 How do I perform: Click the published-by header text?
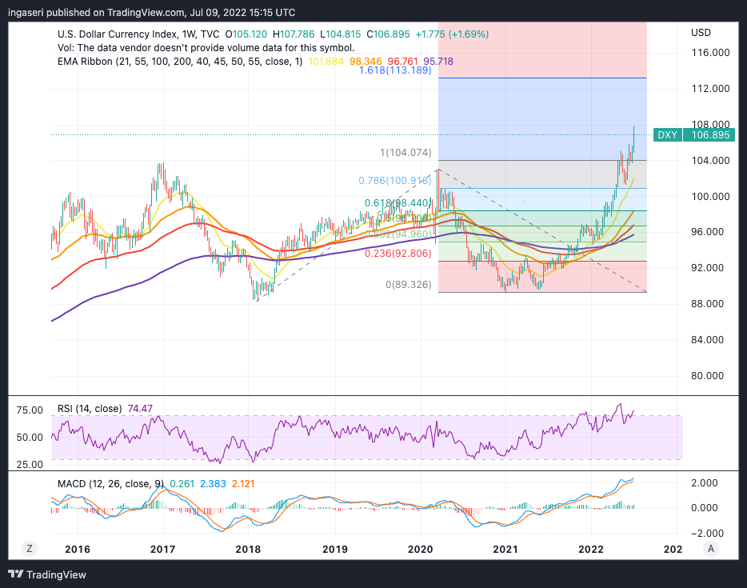(151, 12)
